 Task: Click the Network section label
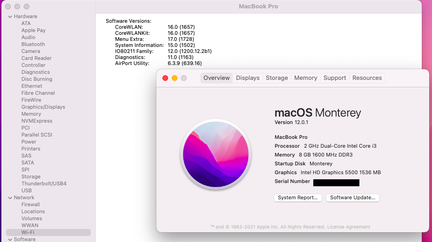coord(24,197)
